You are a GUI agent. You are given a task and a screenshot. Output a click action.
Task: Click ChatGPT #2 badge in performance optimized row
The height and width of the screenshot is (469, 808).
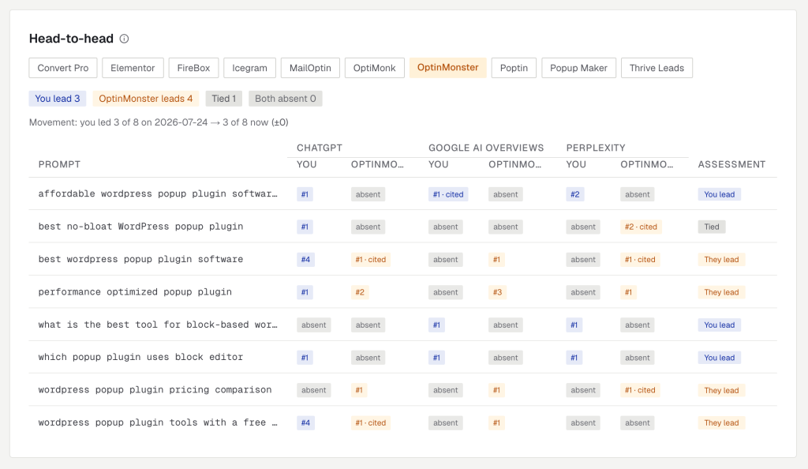click(360, 292)
